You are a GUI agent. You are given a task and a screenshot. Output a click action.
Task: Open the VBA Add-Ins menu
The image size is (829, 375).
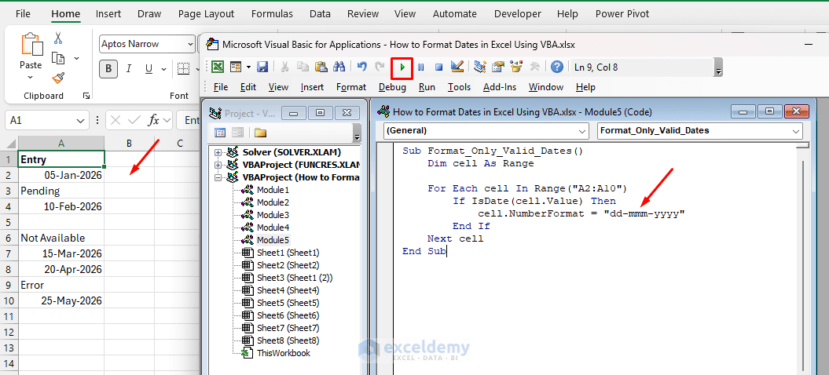(500, 87)
